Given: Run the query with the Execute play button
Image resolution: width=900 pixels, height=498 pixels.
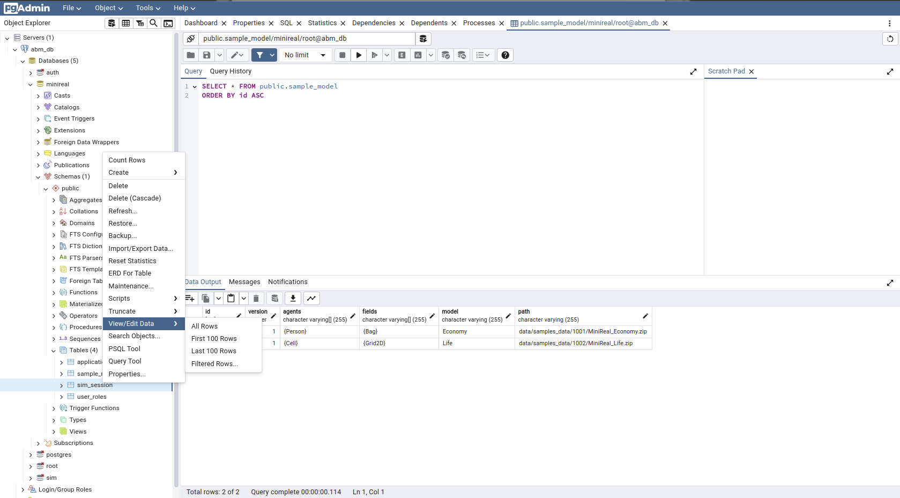Looking at the screenshot, I should pos(359,55).
